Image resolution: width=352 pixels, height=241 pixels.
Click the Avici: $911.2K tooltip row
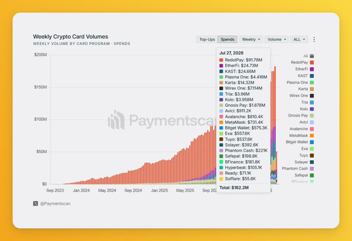[x=236, y=111]
